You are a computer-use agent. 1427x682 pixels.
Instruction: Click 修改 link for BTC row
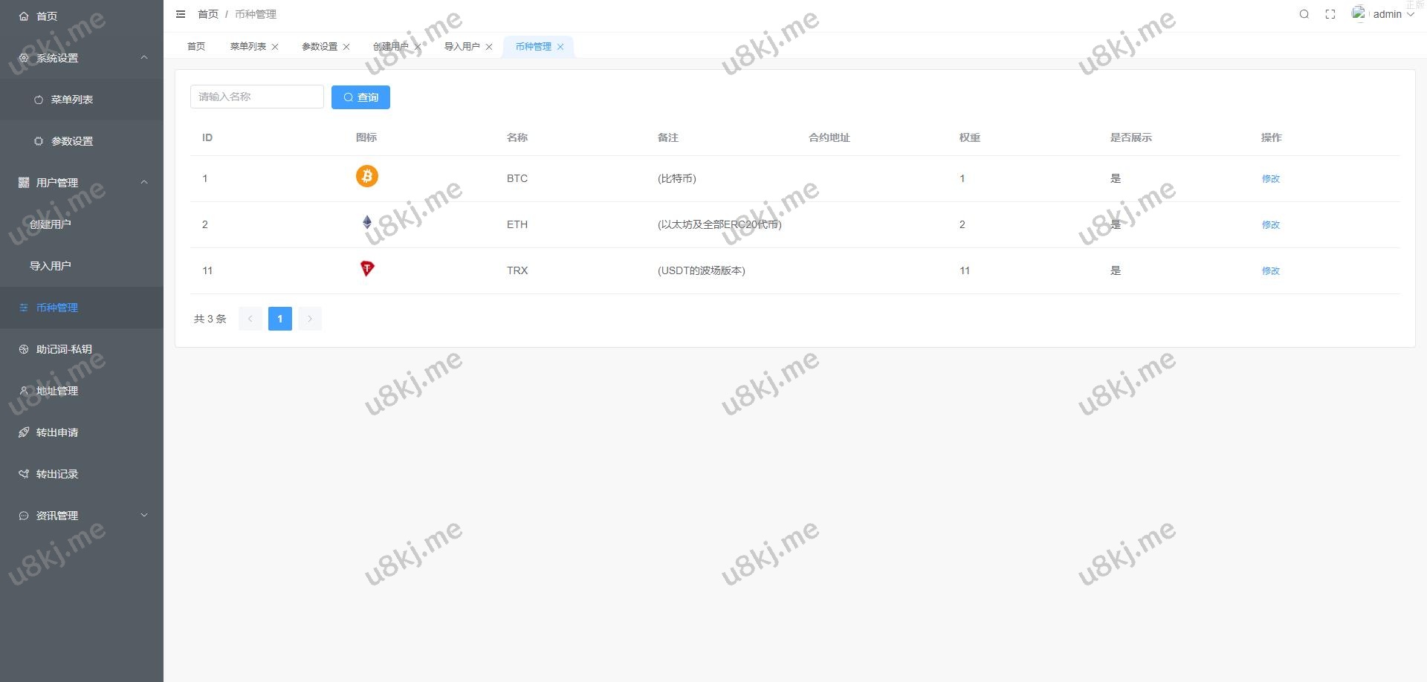click(1270, 179)
